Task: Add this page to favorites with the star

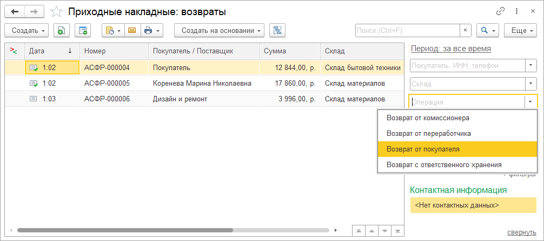Action: click(55, 11)
